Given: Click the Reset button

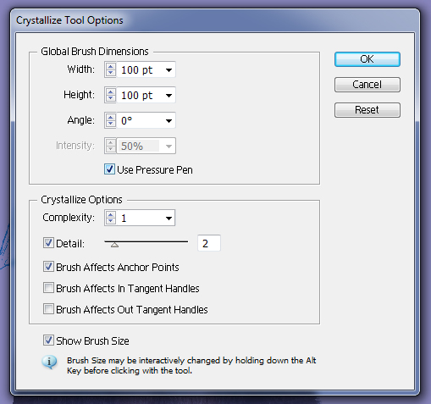Looking at the screenshot, I should coord(367,110).
